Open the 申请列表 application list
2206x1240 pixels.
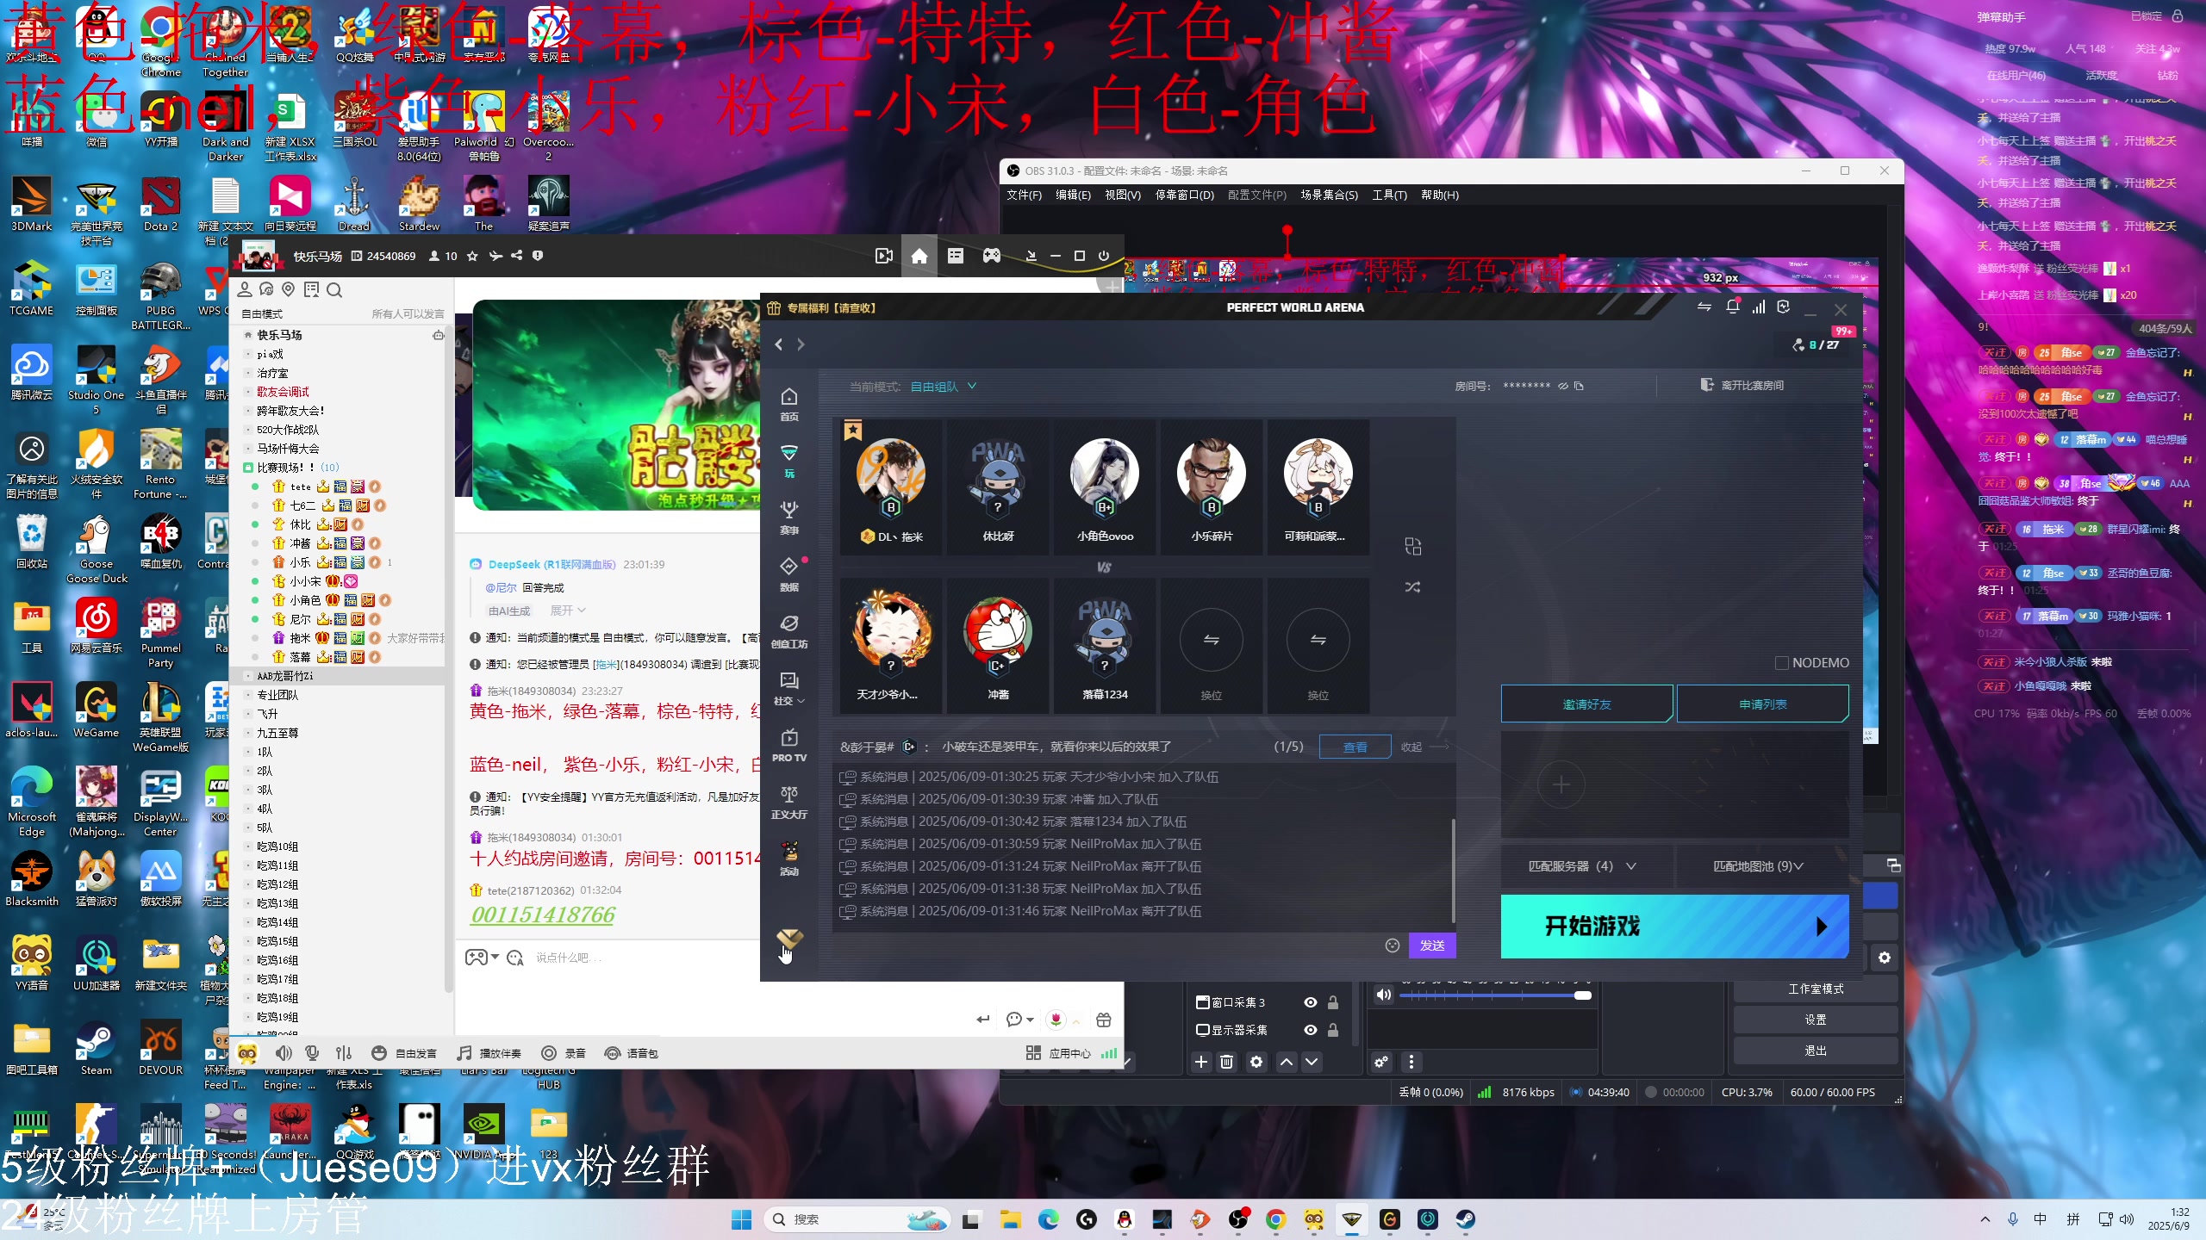(1762, 704)
